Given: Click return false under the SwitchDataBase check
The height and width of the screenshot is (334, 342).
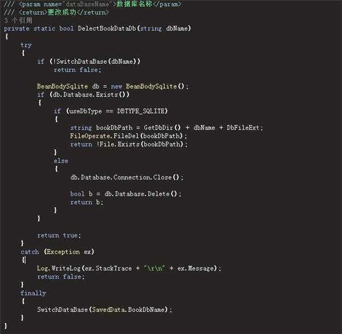Looking at the screenshot, I should pyautogui.click(x=77, y=70).
